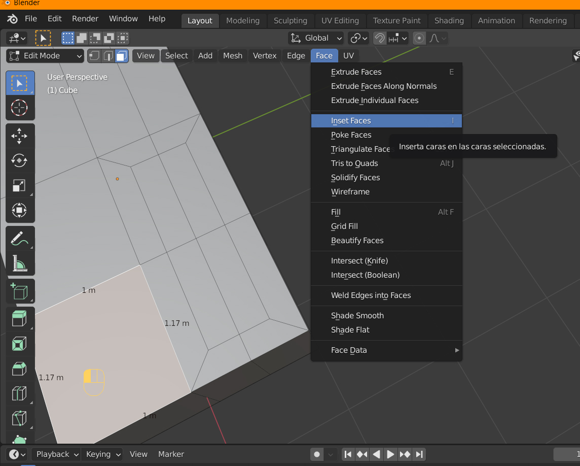Jump to the end frame
Viewport: 580px width, 466px height.
coord(419,454)
